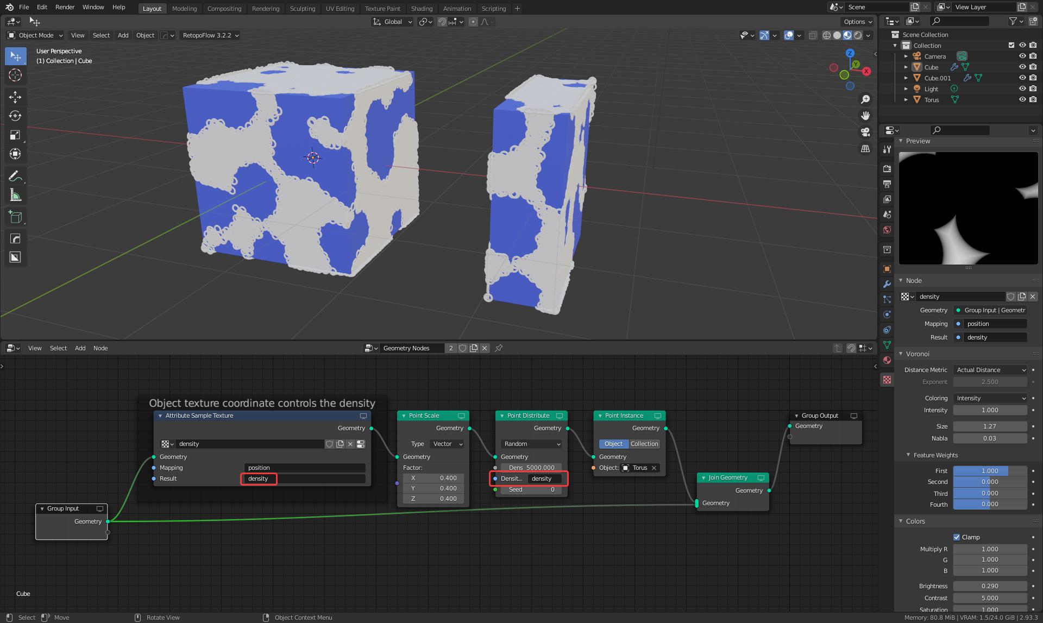Open Material properties tab

coord(887,360)
